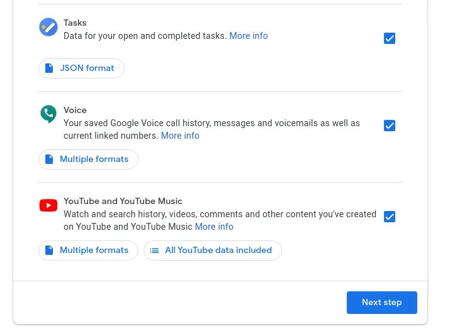The width and height of the screenshot is (450, 329).
Task: Open More info link for Tasks
Action: point(249,36)
